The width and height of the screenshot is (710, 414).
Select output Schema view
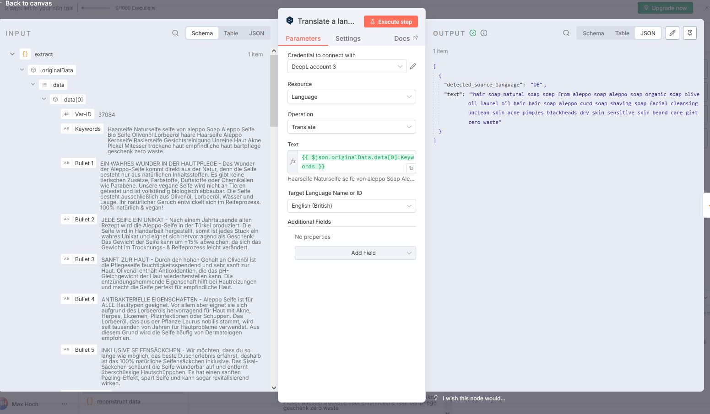[593, 33]
